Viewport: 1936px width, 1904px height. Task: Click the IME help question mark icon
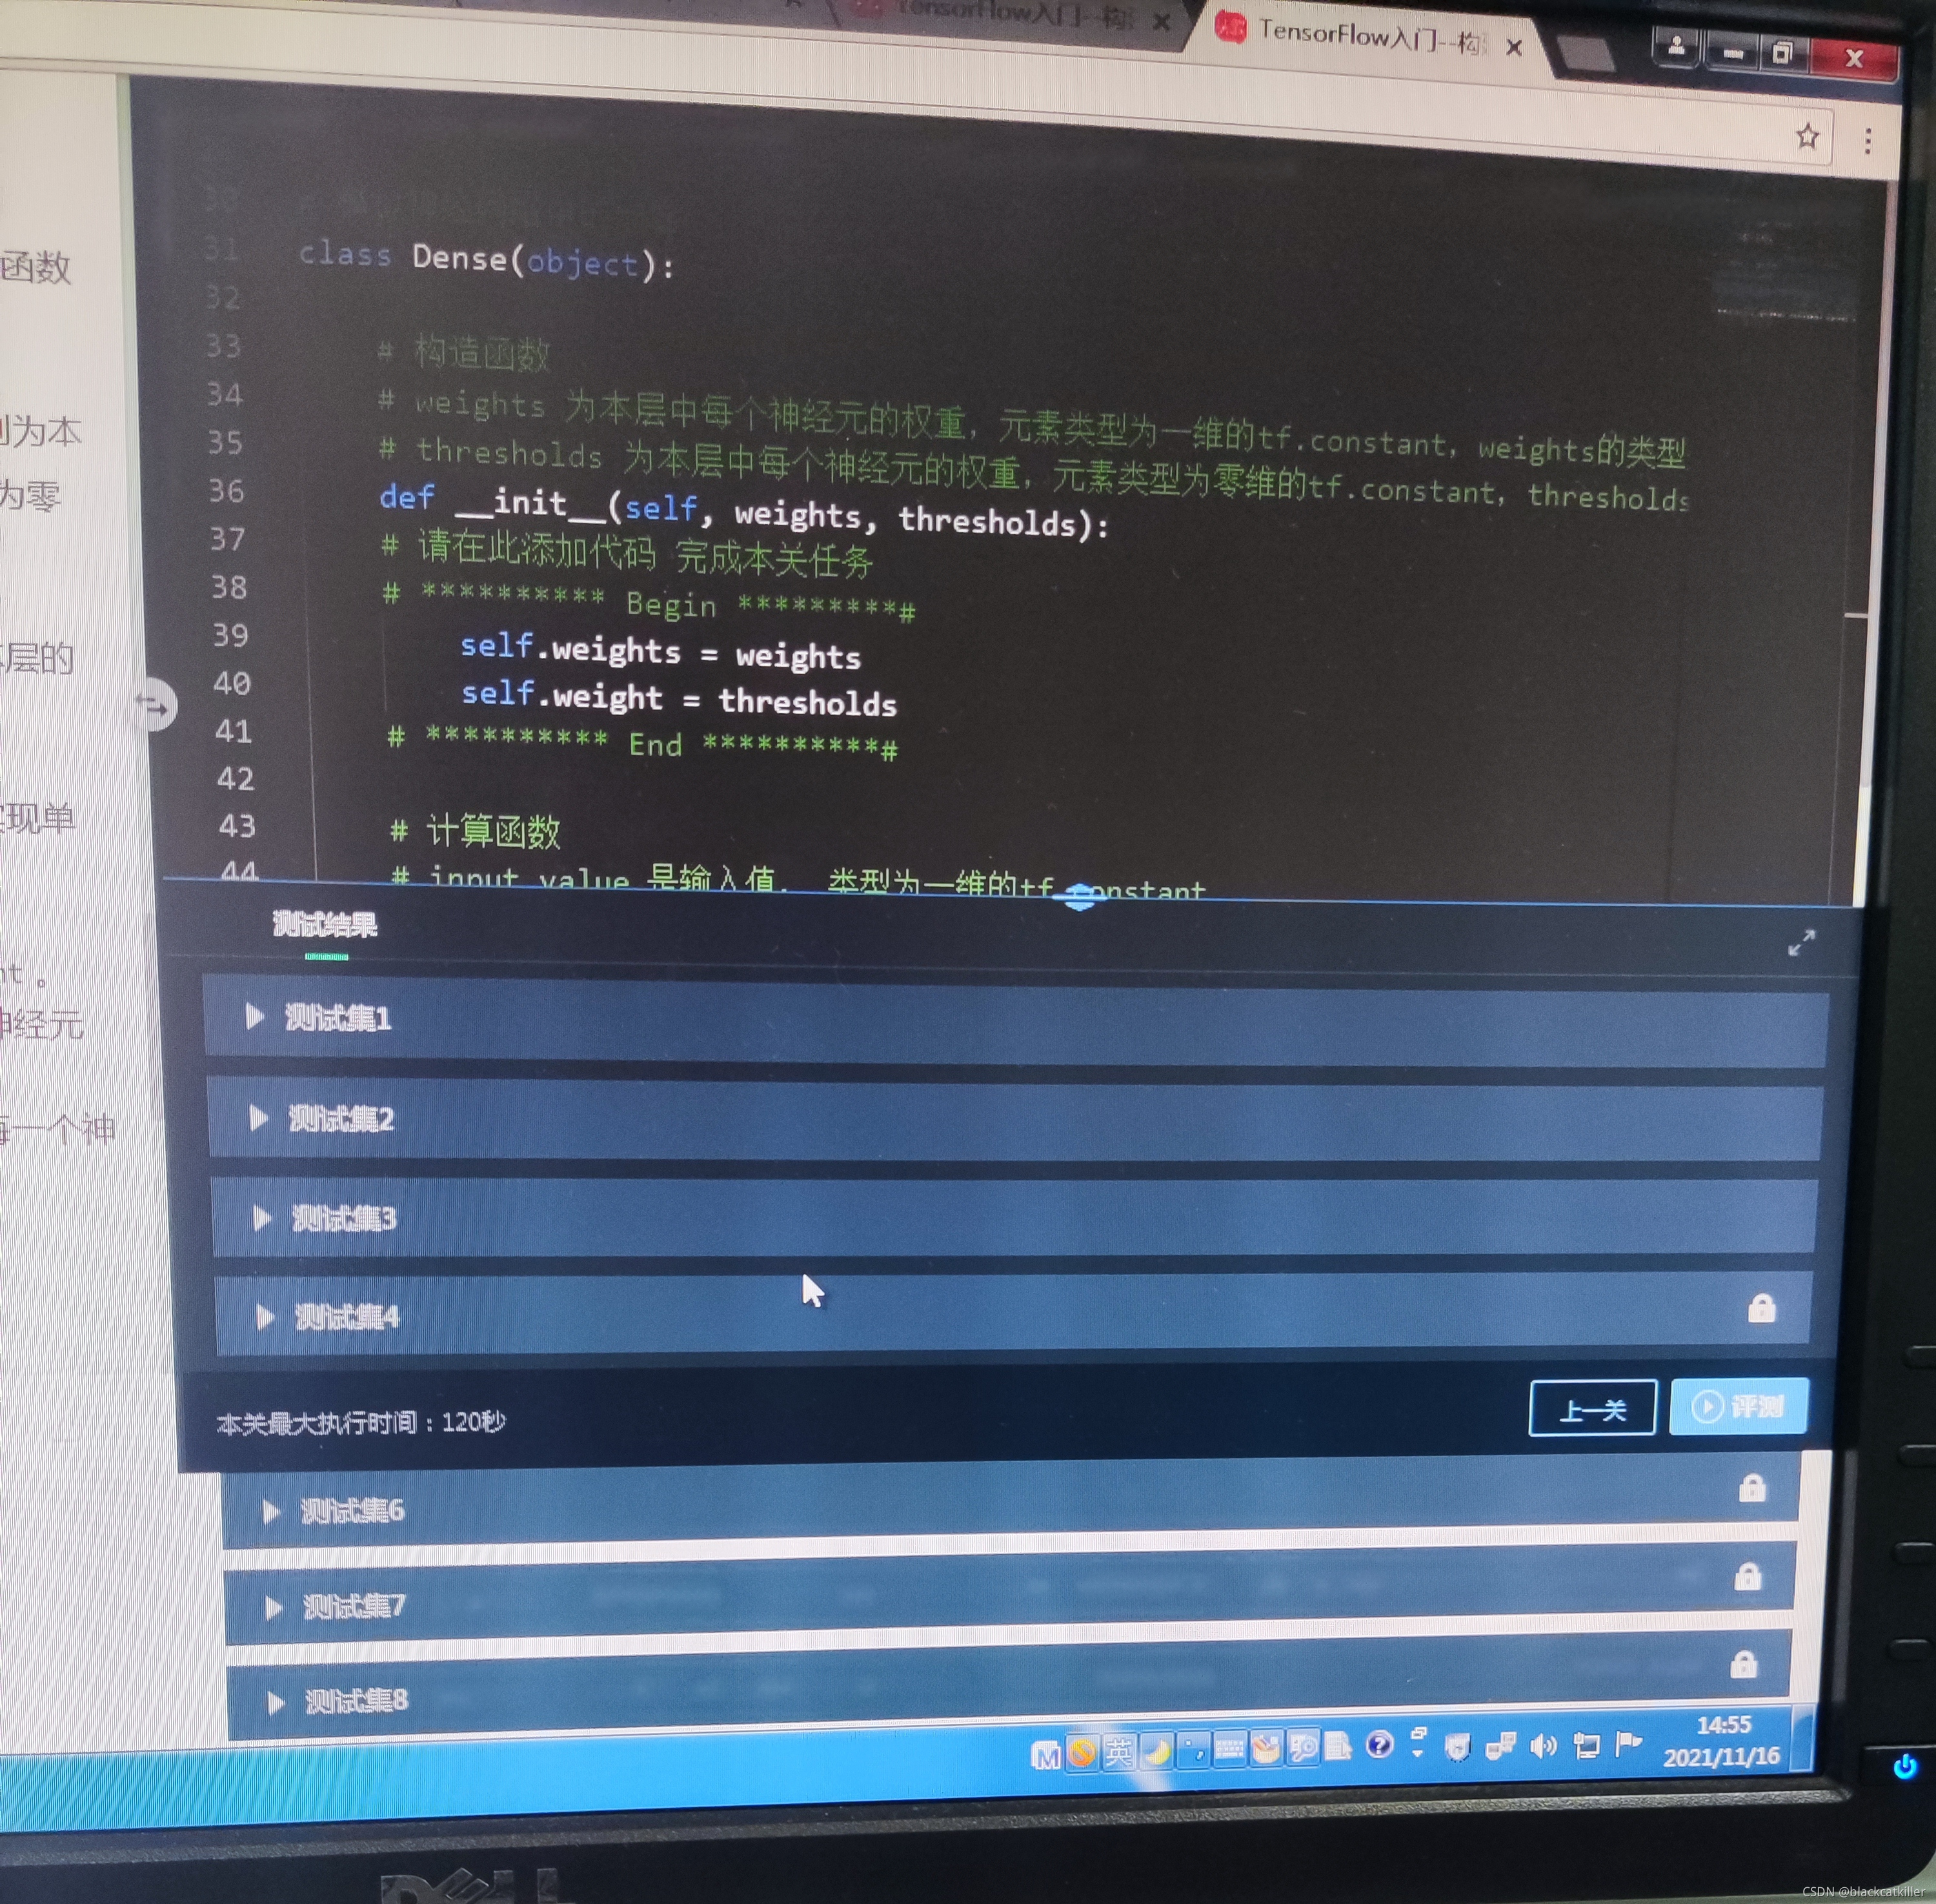1379,1745
